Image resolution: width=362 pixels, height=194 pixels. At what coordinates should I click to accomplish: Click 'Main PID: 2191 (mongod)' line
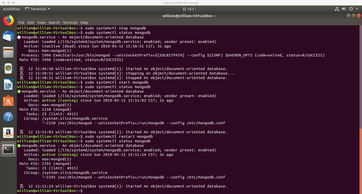[45, 164]
